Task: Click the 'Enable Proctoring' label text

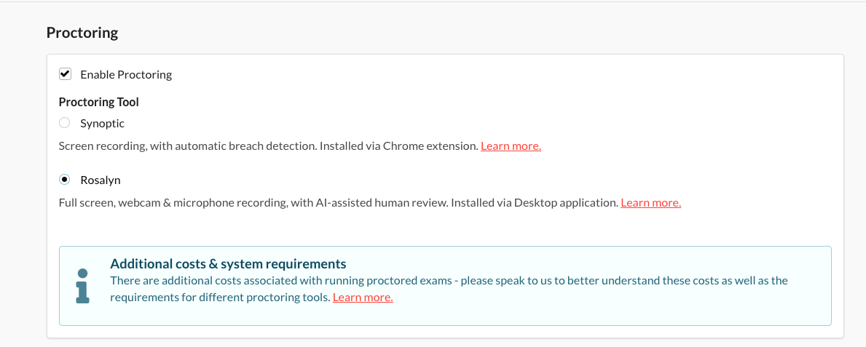Action: tap(125, 74)
